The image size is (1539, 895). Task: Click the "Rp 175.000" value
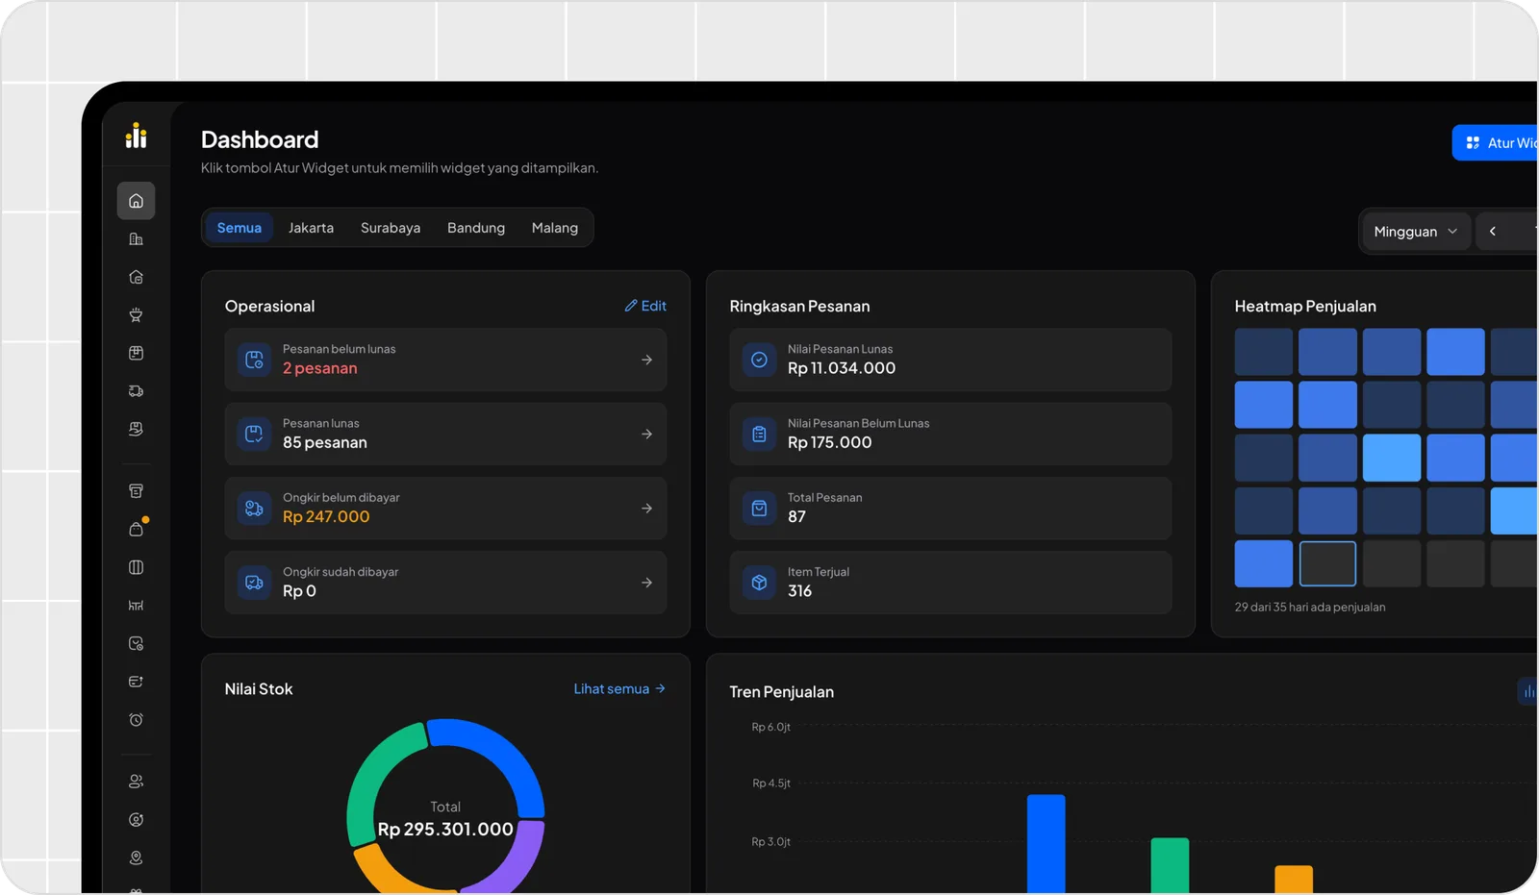coord(829,443)
